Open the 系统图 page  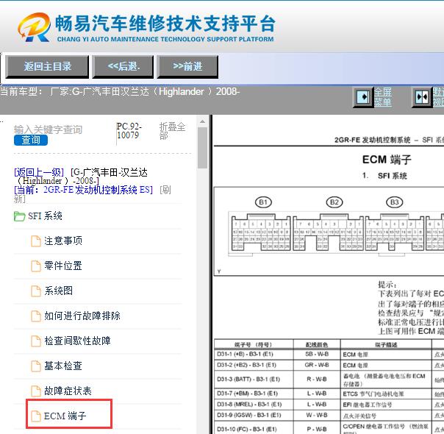[x=58, y=291]
